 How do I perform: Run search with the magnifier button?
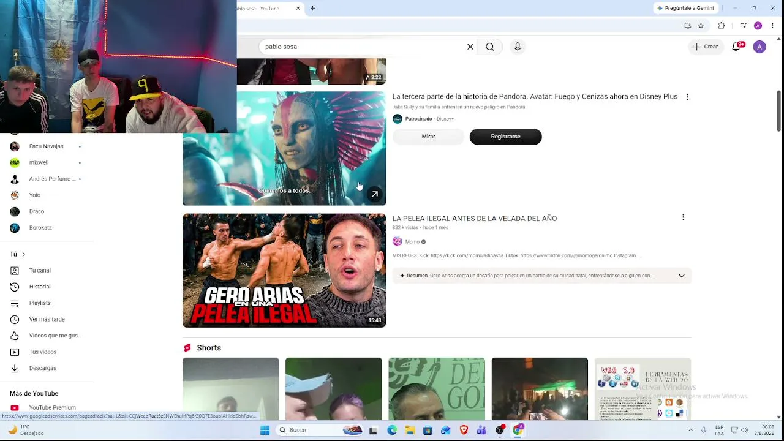490,47
